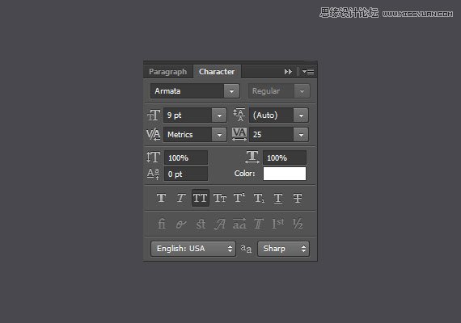
Task: Disable the All Caps button
Action: 201,198
